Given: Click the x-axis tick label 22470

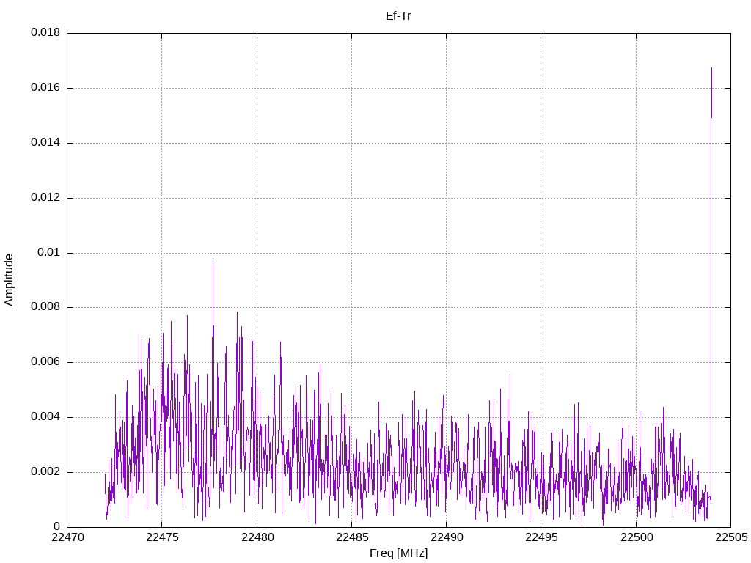Looking at the screenshot, I should point(67,537).
